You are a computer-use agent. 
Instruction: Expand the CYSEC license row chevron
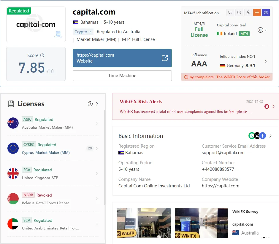[97, 148]
